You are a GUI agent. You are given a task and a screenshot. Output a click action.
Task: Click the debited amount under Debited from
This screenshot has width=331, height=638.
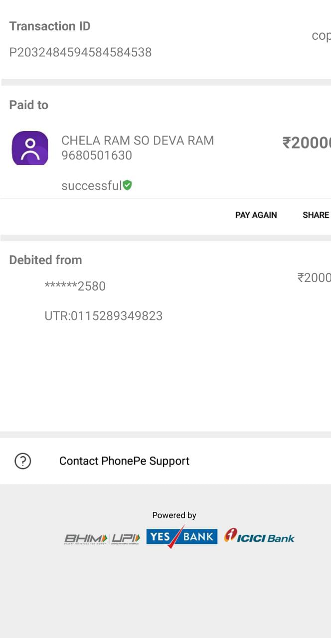[x=314, y=278]
